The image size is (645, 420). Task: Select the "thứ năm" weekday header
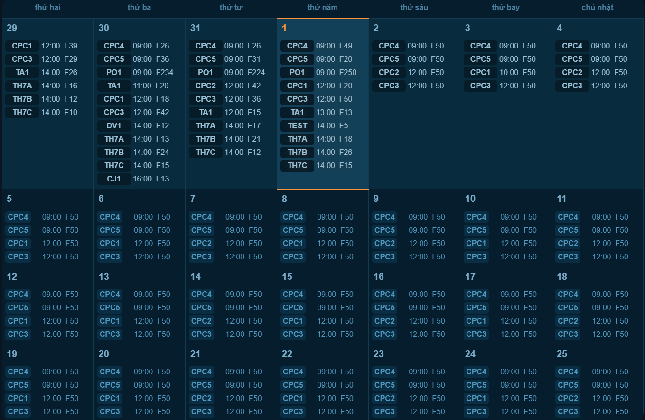[x=322, y=7]
